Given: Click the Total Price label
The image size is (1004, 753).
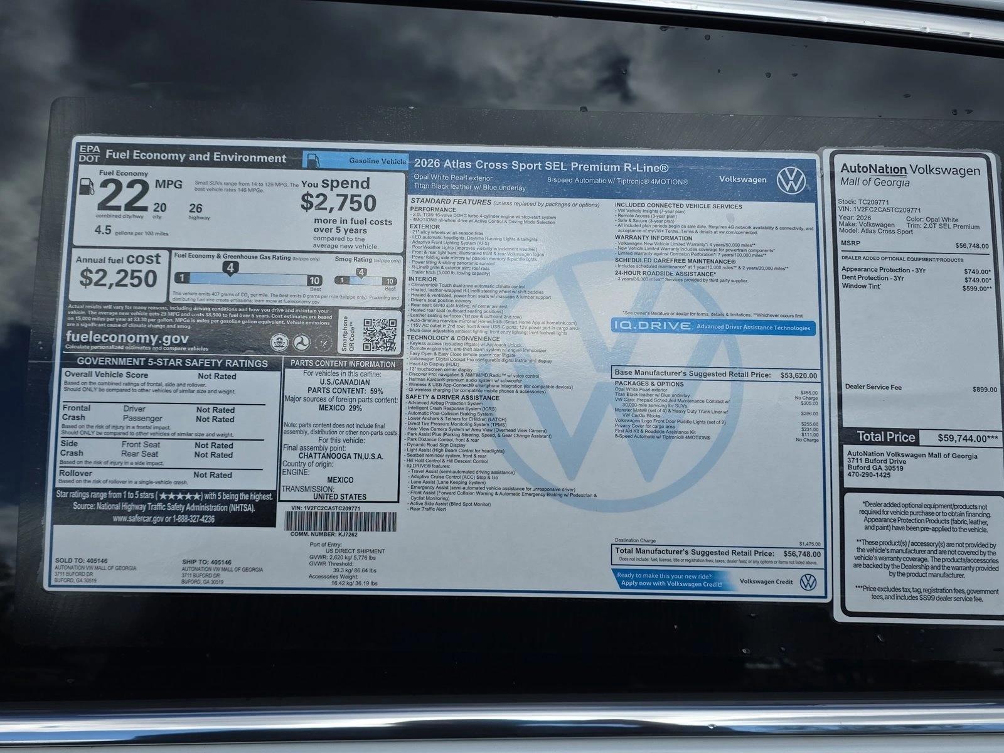Looking at the screenshot, I should (886, 437).
